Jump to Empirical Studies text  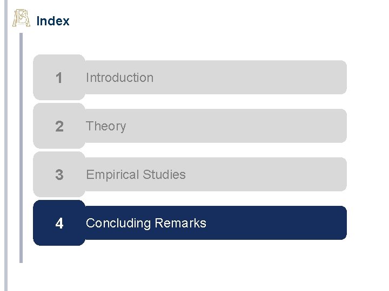136,175
